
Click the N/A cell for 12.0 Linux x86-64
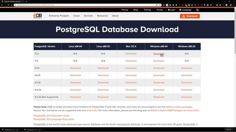[x=75, y=54]
